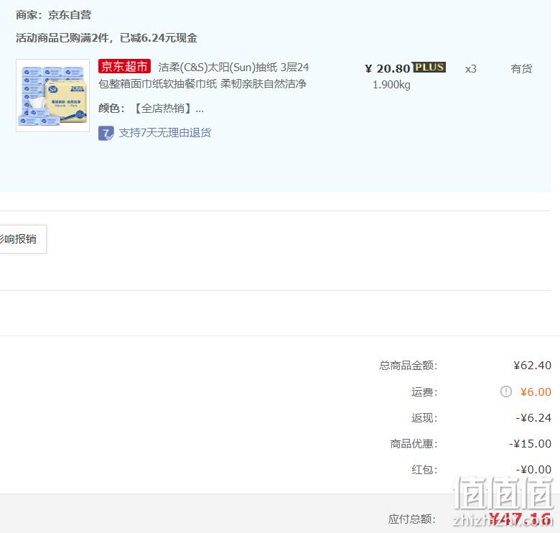
Task: Select cashback amount -¥6.24
Action: point(533,417)
